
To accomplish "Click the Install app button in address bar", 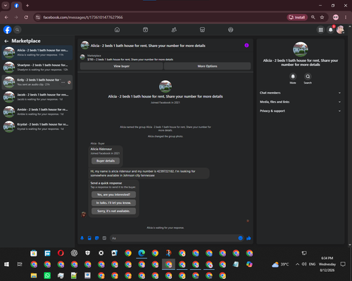I will coord(297,18).
